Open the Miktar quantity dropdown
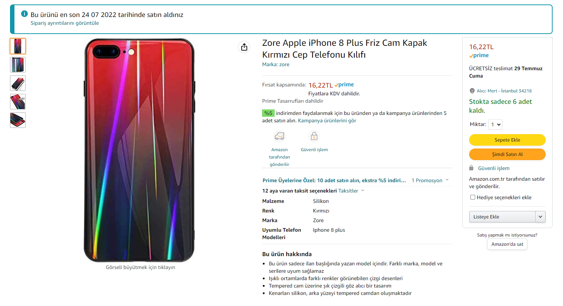 coord(495,125)
